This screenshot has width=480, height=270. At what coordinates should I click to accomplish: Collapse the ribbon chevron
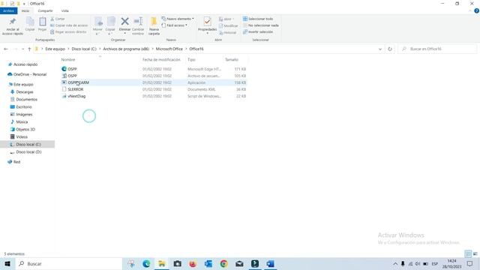(470, 10)
